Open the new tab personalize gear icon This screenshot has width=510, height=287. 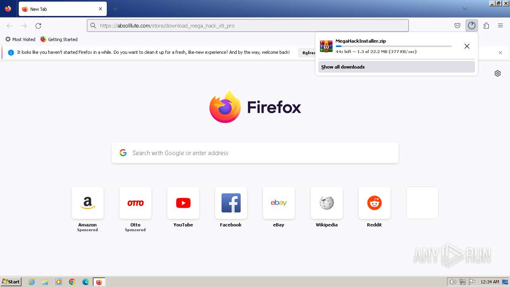point(498,73)
